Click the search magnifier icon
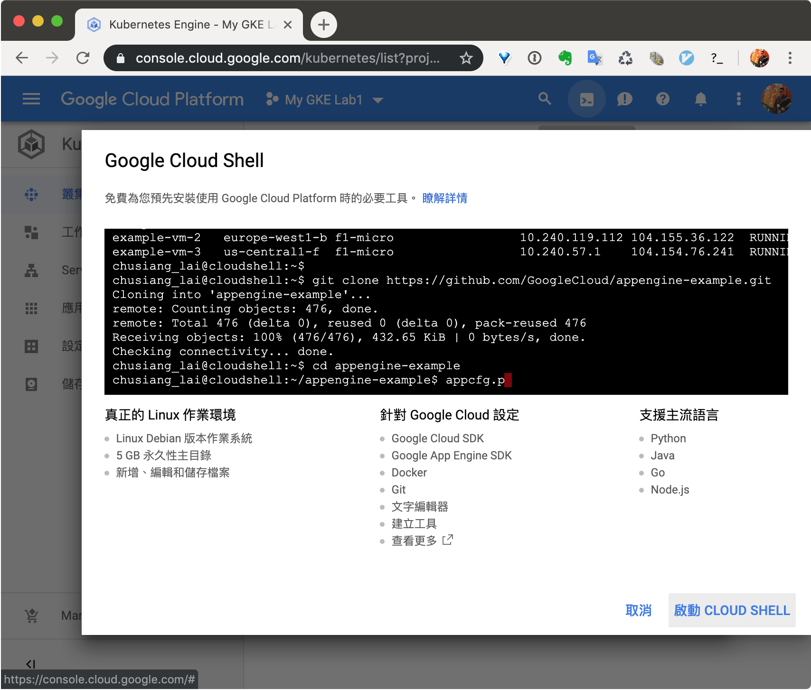This screenshot has width=811, height=690. click(545, 99)
